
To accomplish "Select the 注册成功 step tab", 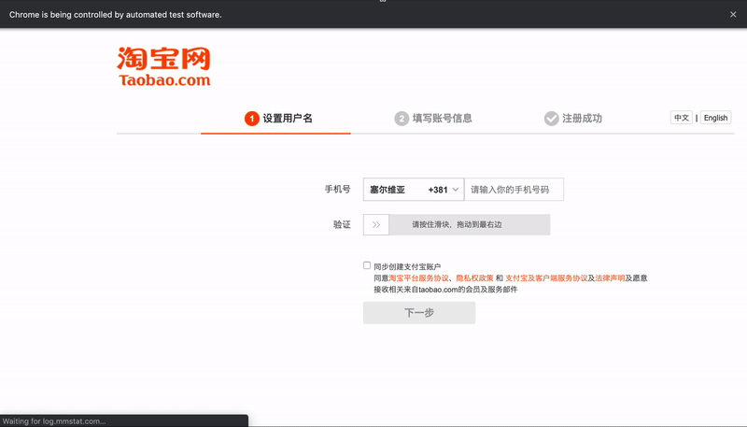I will (x=573, y=119).
